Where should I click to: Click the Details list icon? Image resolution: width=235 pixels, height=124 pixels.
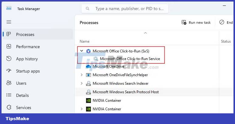pos(9,95)
